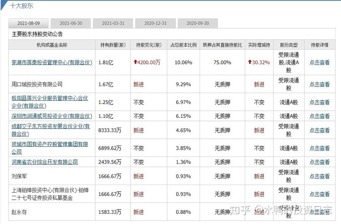
Task: Click 点击查看 in 刘保军 row
Action: click(320, 177)
